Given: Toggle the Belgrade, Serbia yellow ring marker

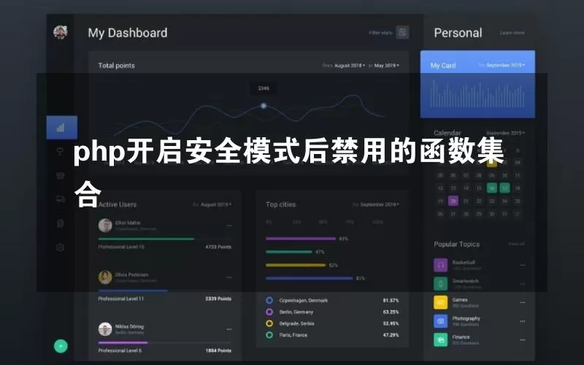Looking at the screenshot, I should 269,323.
